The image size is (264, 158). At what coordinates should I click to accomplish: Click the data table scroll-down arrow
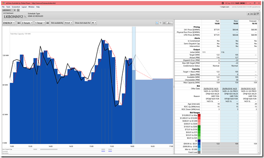[x=259, y=153]
